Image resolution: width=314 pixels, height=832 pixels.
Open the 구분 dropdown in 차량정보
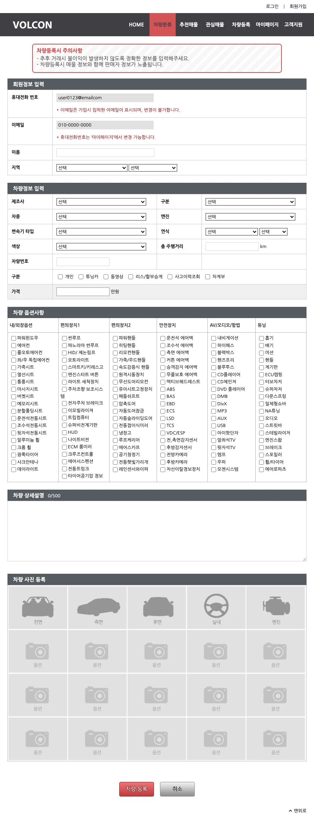tap(250, 202)
